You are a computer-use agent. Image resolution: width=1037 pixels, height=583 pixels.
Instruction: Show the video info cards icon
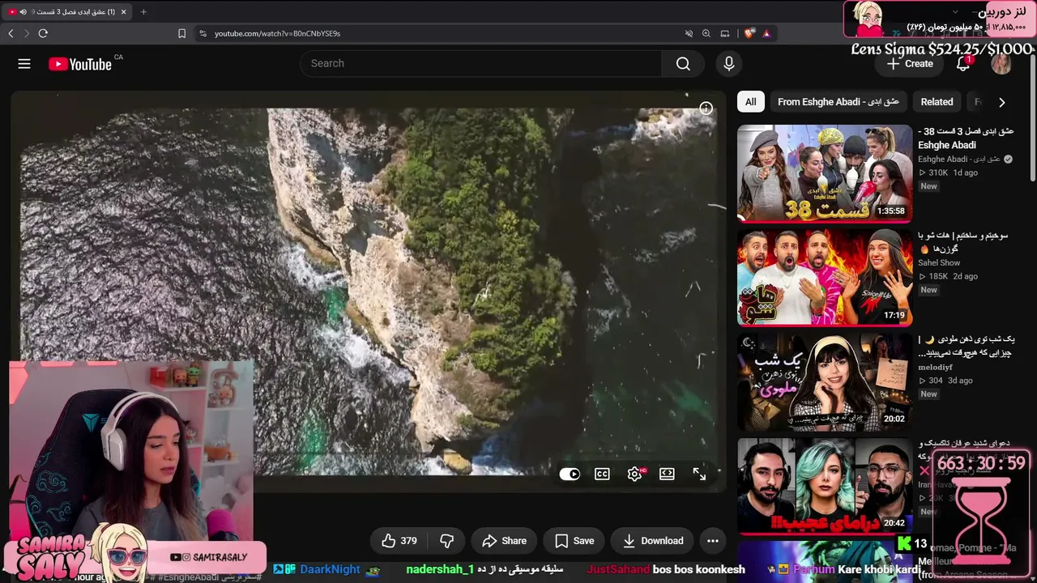click(706, 109)
